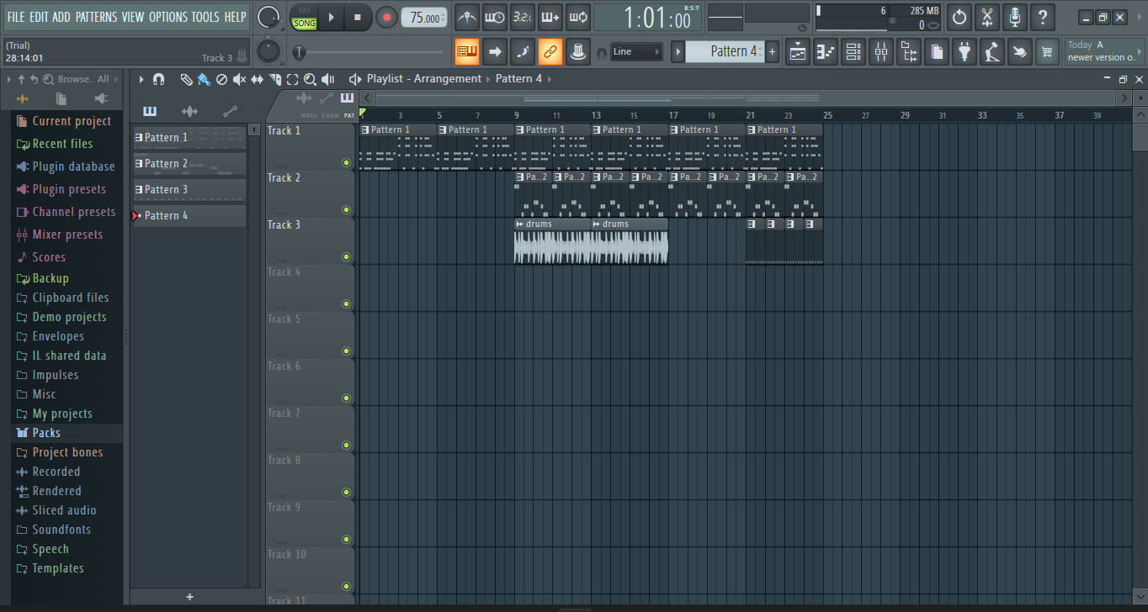Open the first drums audio clip menu
1148x612 pixels.
pyautogui.click(x=519, y=224)
